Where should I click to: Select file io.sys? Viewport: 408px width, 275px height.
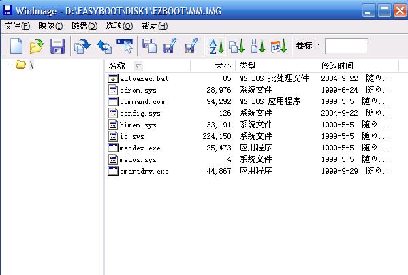(132, 136)
